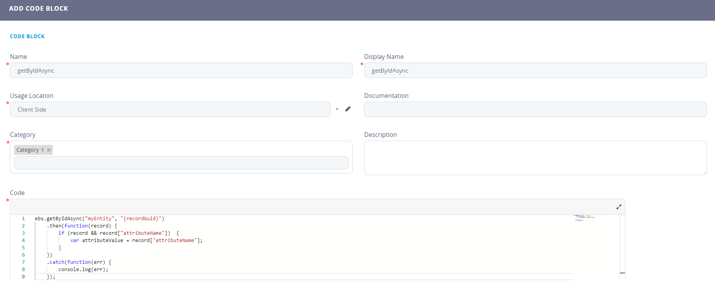Screen dimensions: 715x281
Task: Click the code editor minimap preview
Action: pyautogui.click(x=584, y=218)
